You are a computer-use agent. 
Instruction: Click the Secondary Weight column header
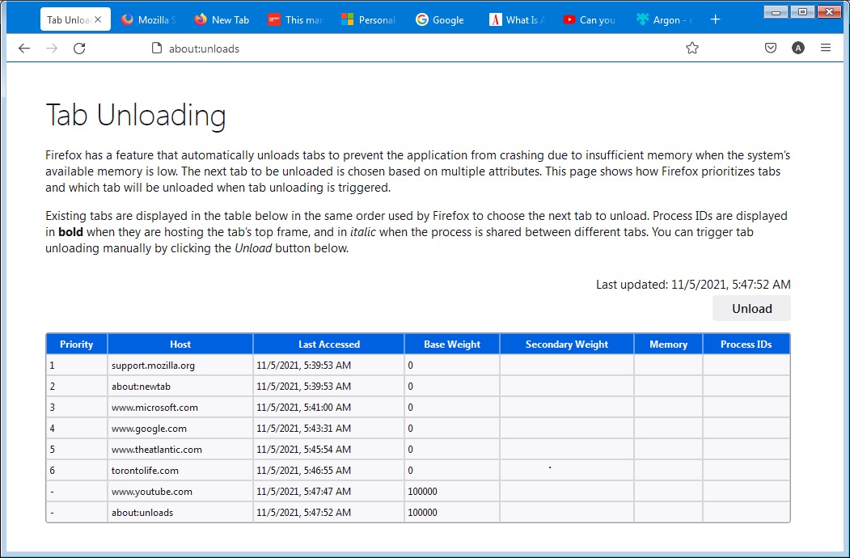pyautogui.click(x=567, y=345)
